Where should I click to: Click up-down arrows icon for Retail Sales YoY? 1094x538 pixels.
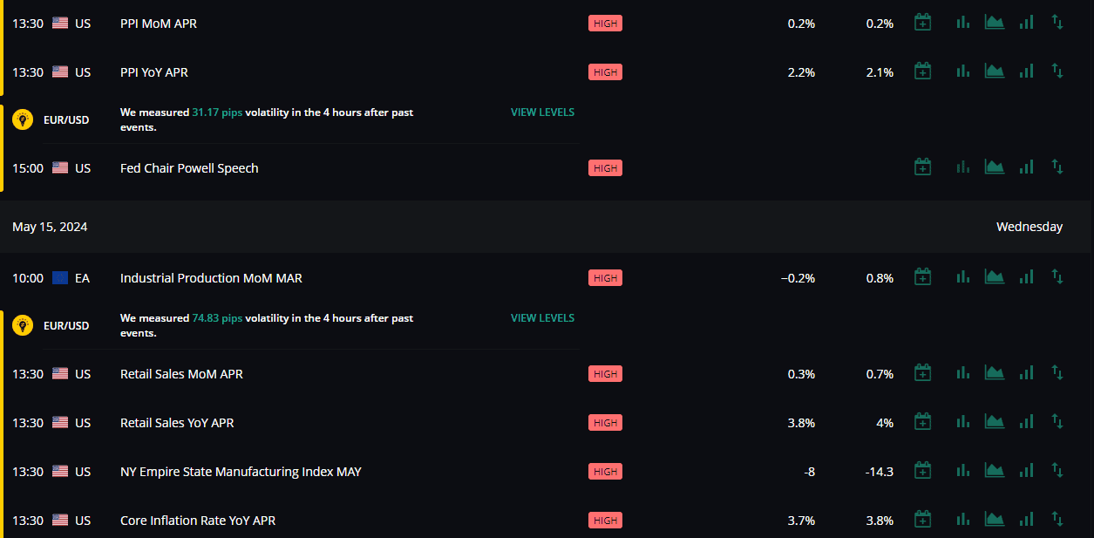[x=1057, y=422]
